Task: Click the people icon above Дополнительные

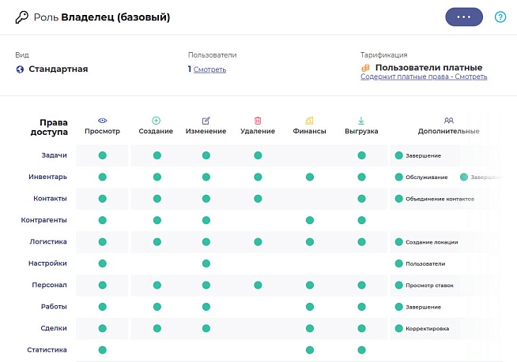Action: (x=449, y=121)
